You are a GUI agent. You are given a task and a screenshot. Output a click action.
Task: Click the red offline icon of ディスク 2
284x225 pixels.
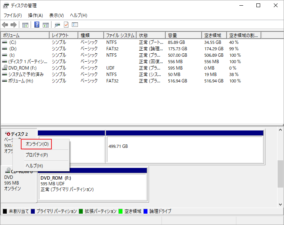8,134
